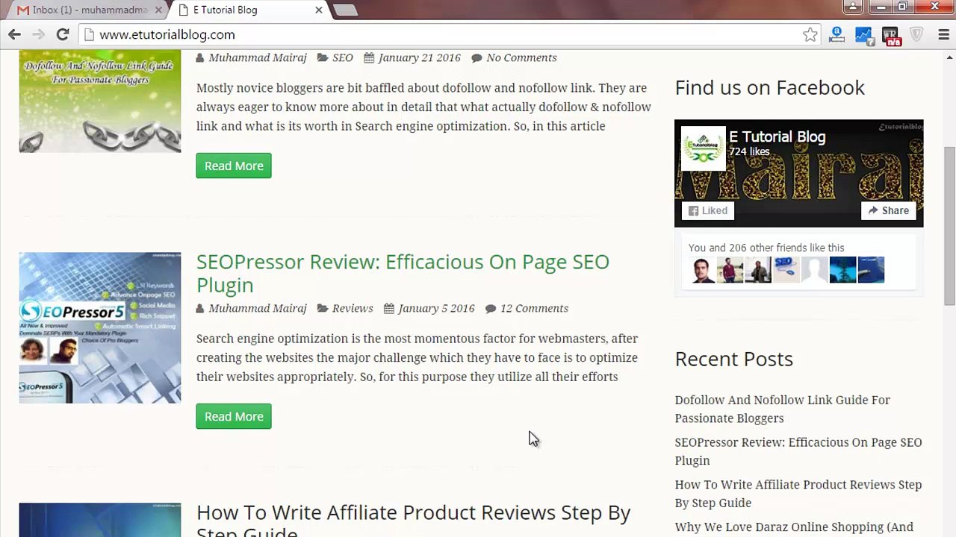Click the Recent Posts heading
This screenshot has height=537, width=956.
click(733, 359)
